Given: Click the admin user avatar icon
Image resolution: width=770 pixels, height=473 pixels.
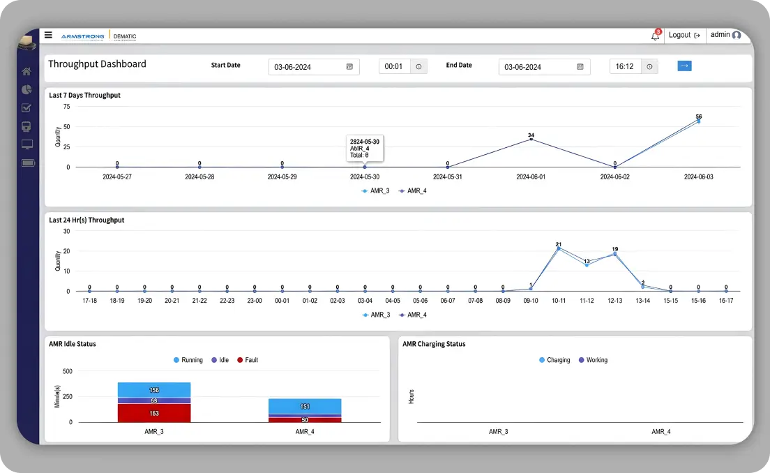Looking at the screenshot, I should 736,36.
